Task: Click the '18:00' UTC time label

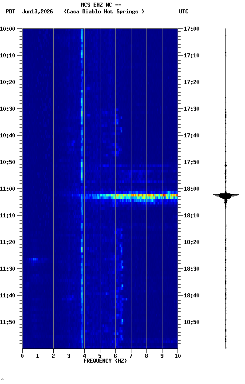Action: point(192,189)
